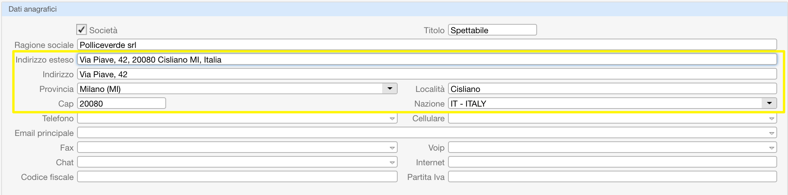Expand the Telefono combo arrow
The width and height of the screenshot is (788, 195).
click(x=392, y=119)
